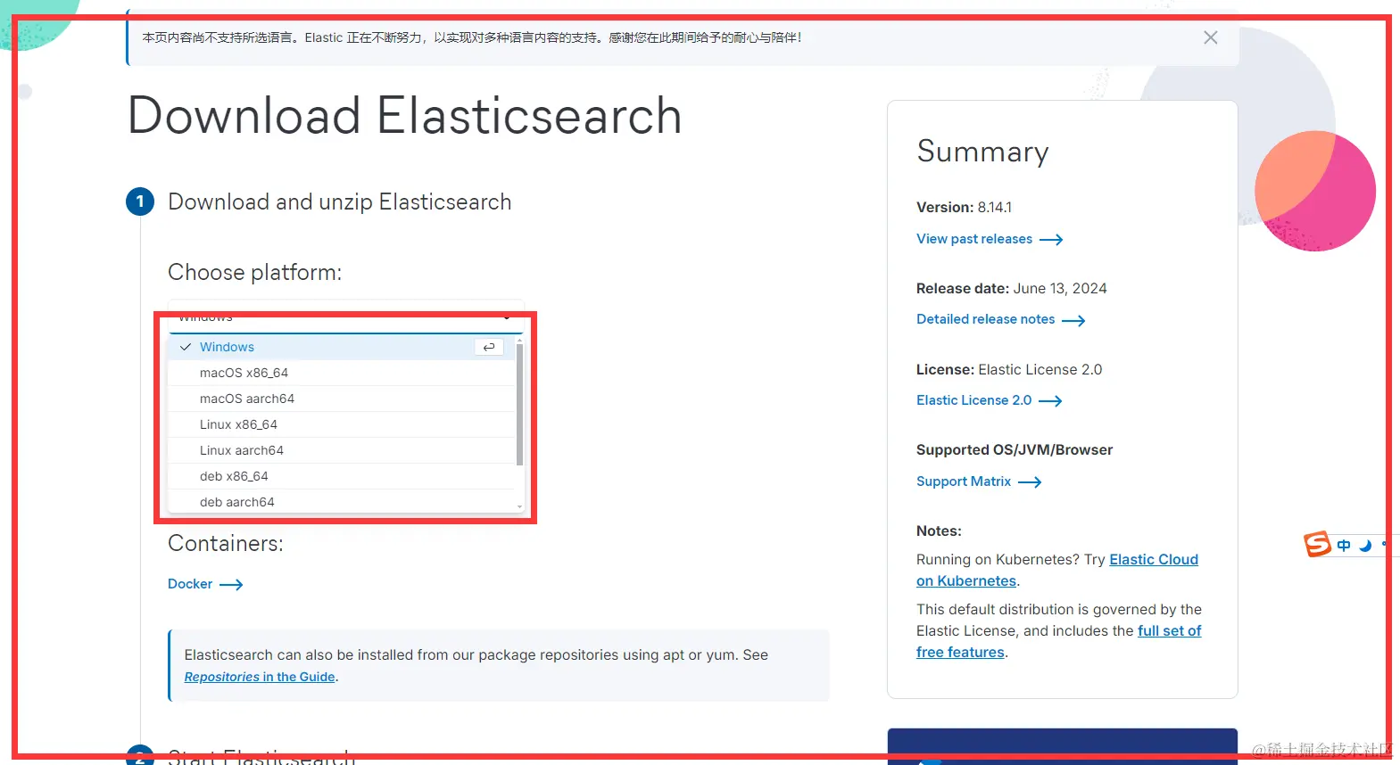Click Download and unzip Elasticsearch heading

[340, 202]
